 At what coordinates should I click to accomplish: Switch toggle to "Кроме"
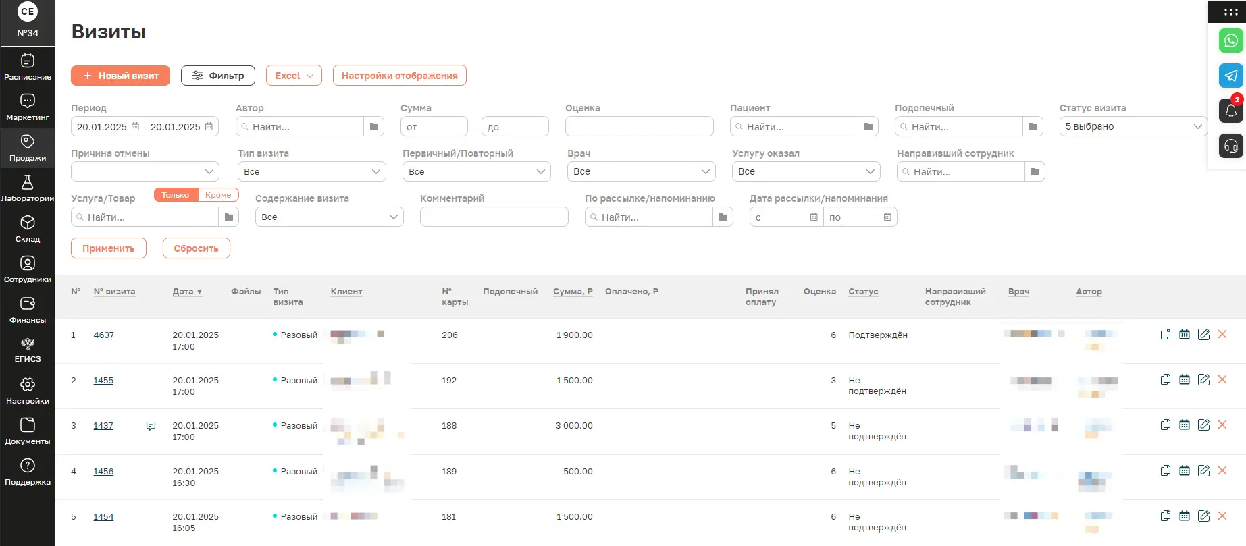click(218, 195)
